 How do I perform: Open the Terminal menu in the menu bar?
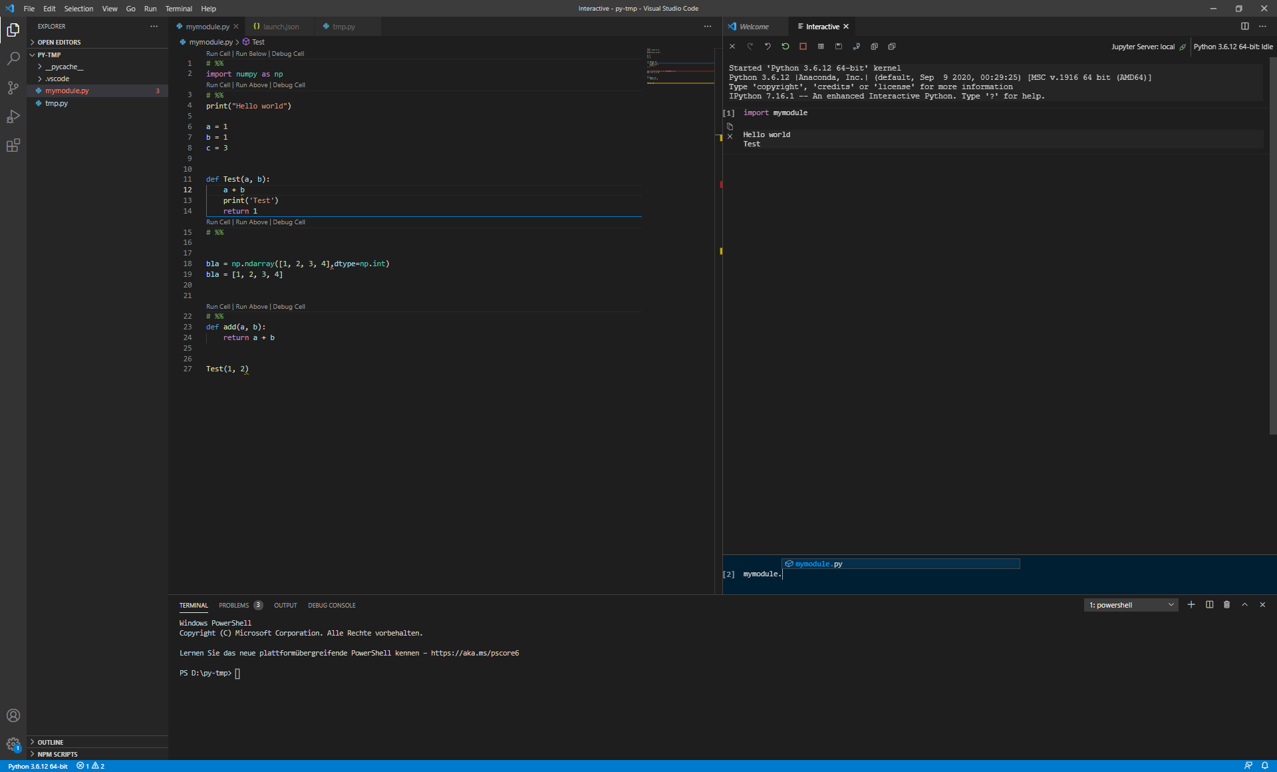coord(178,9)
